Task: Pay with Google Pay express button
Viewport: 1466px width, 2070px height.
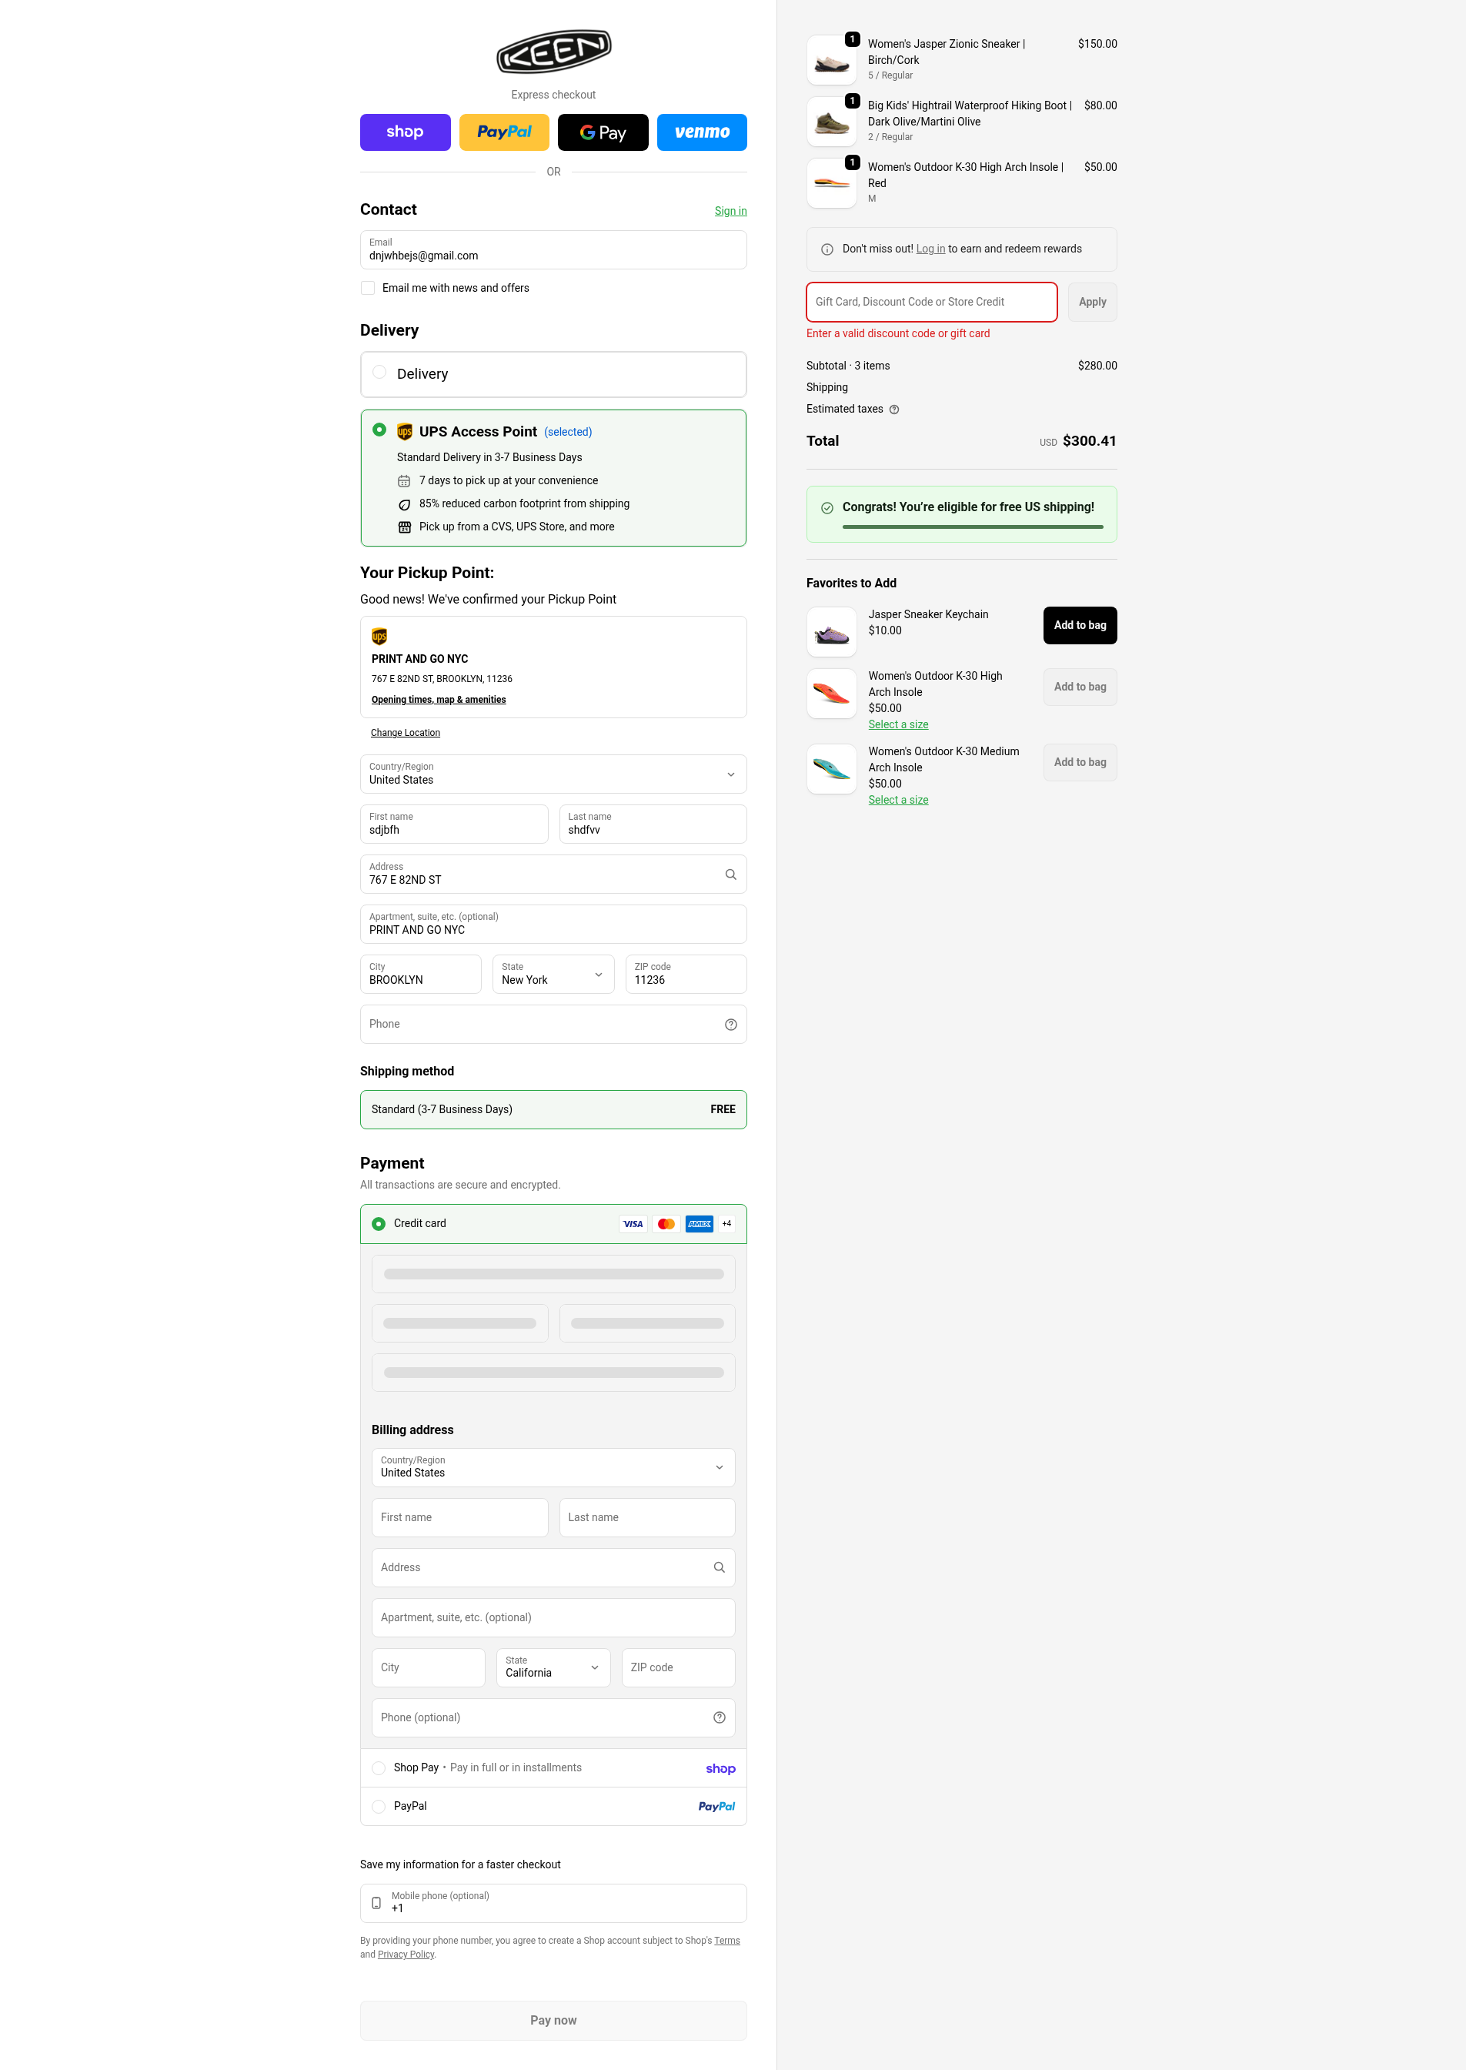Action: coord(602,132)
